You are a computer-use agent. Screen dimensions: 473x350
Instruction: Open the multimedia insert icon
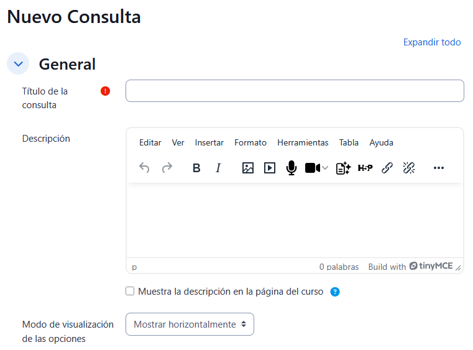tap(269, 168)
